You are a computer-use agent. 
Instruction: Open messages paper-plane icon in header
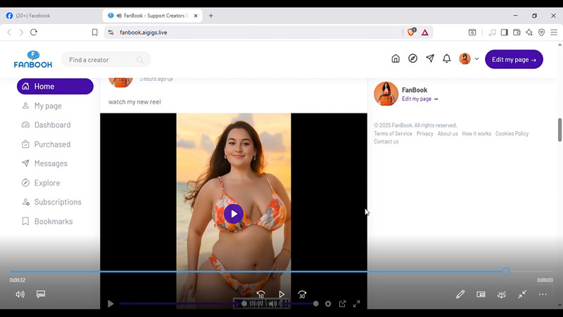point(430,58)
